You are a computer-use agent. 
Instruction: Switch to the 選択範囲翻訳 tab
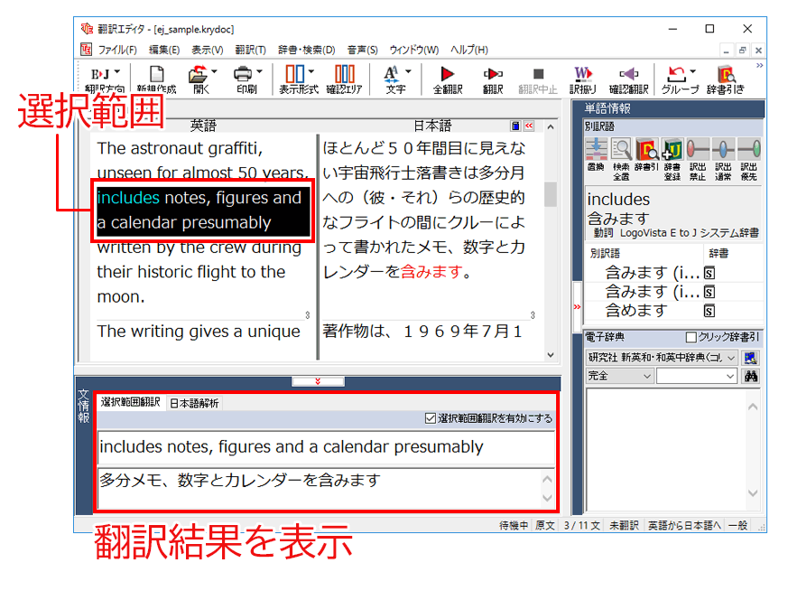click(130, 402)
